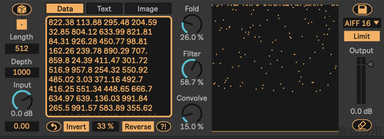
Task: Switch to the Text tab
Action: point(104,9)
